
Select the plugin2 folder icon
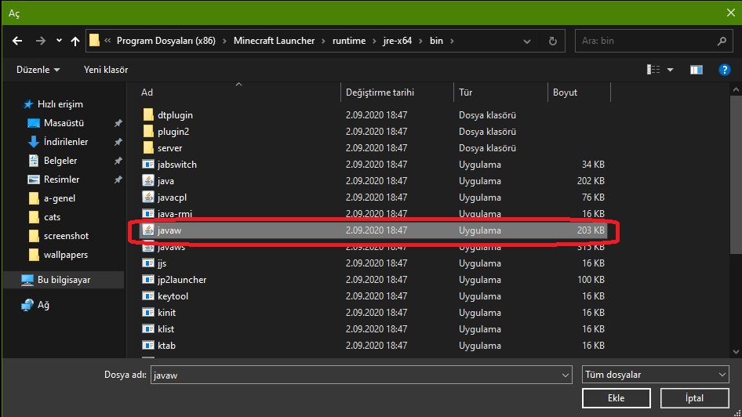(148, 132)
